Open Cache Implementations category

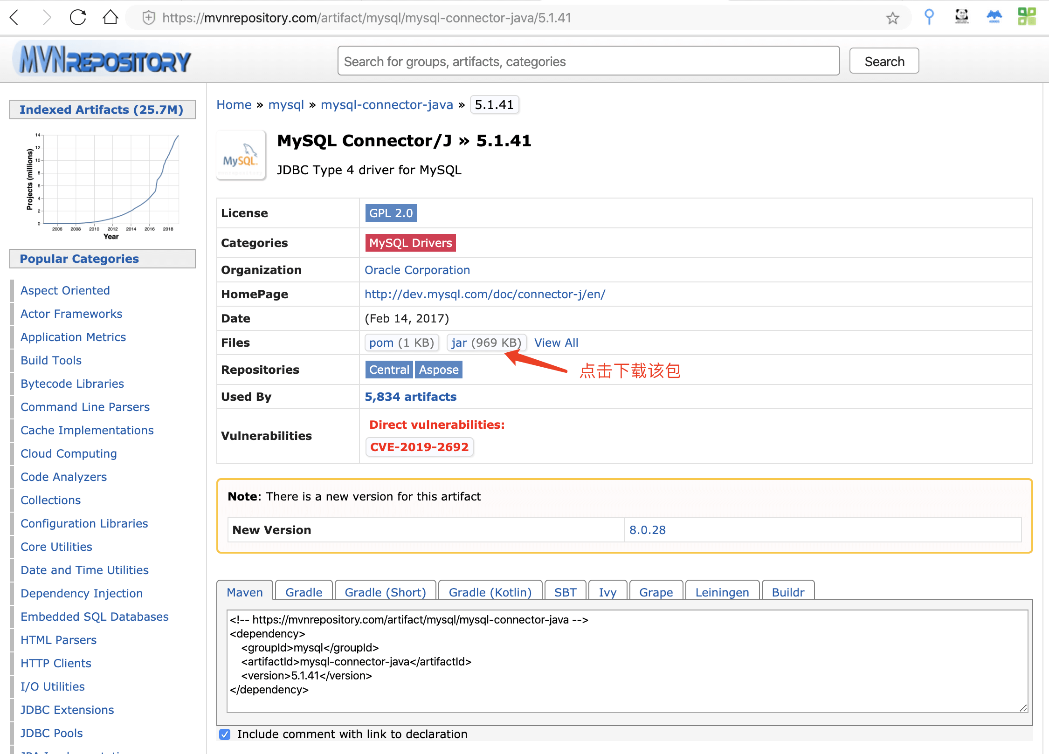[87, 430]
